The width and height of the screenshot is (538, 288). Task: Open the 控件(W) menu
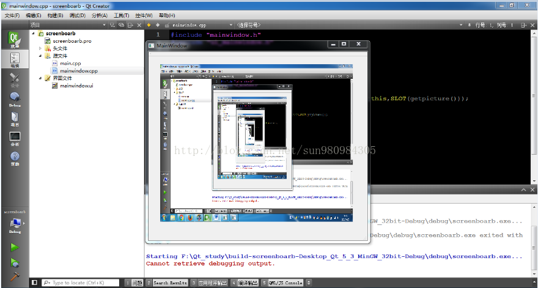pyautogui.click(x=144, y=15)
